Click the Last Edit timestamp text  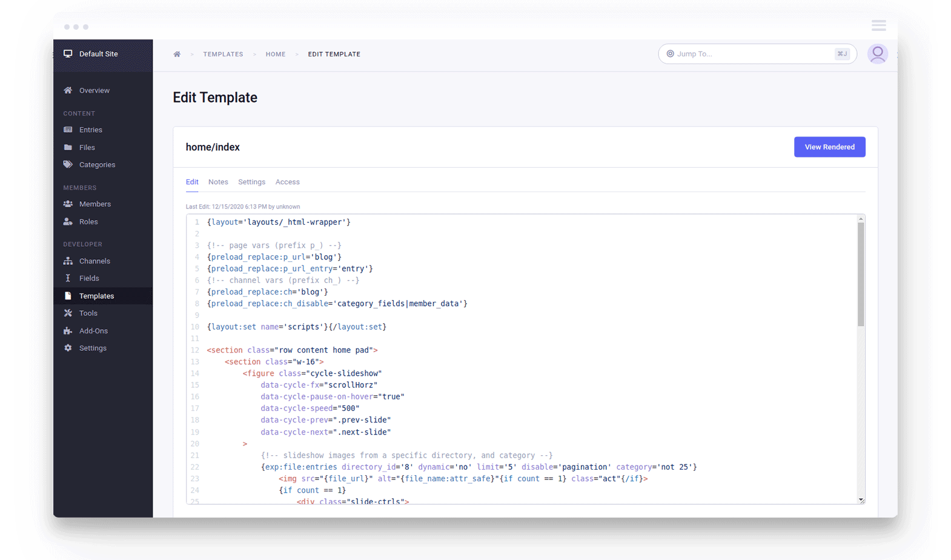point(243,207)
